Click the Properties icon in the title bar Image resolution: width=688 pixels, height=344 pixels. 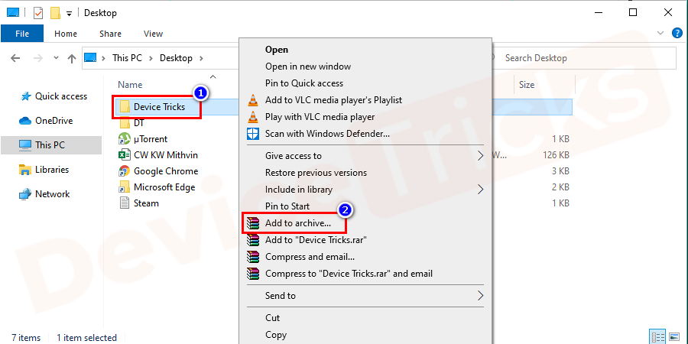click(x=38, y=13)
